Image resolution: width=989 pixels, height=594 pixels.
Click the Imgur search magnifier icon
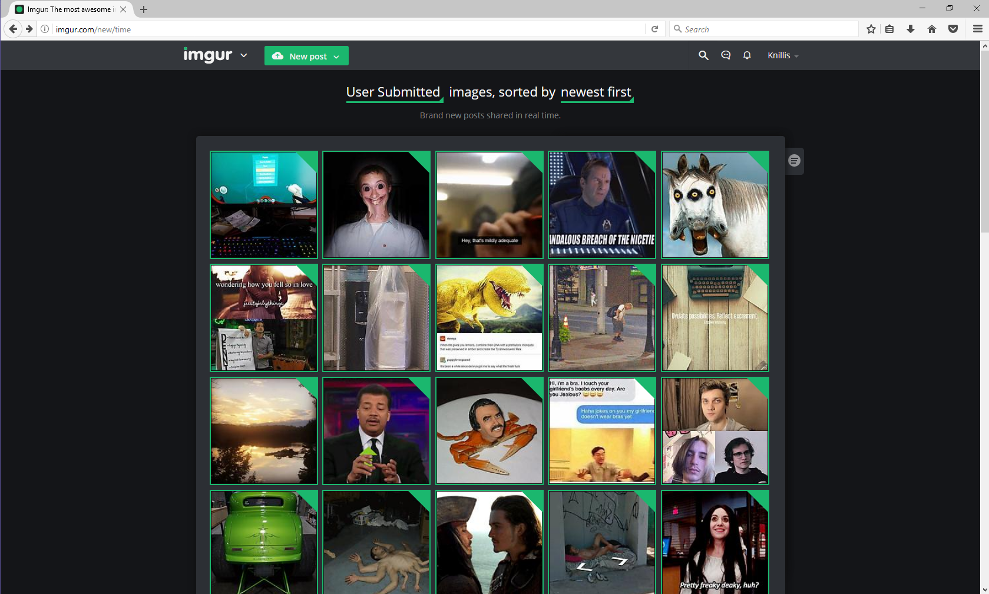pos(703,55)
